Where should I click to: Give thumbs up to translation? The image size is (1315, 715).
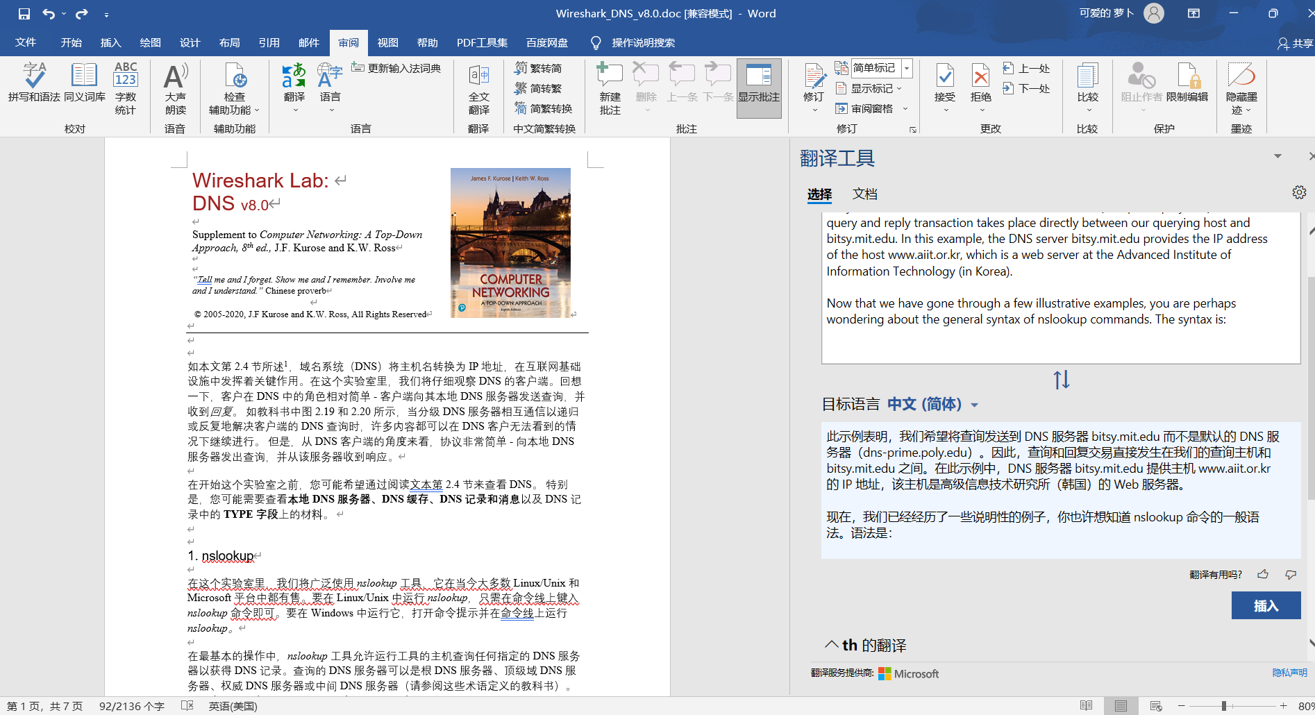1263,574
